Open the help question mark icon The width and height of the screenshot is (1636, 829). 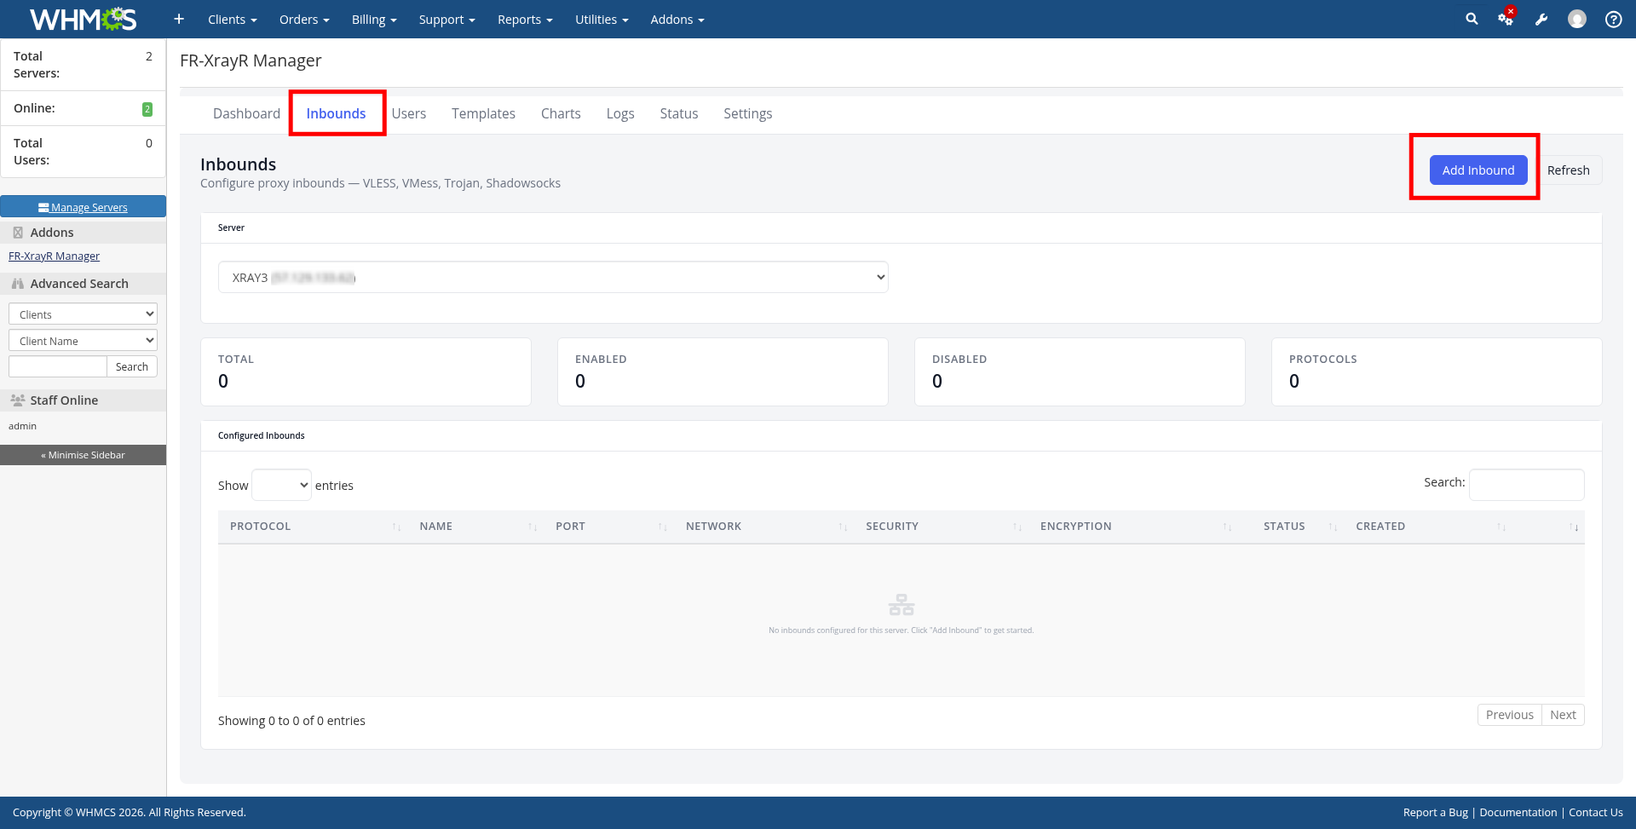tap(1613, 19)
